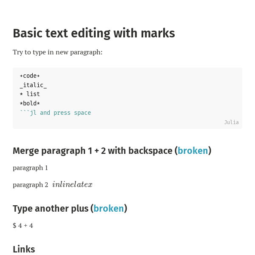Click inside 'paragraph 1' text
This screenshot has width=255, height=255.
pyautogui.click(x=30, y=168)
